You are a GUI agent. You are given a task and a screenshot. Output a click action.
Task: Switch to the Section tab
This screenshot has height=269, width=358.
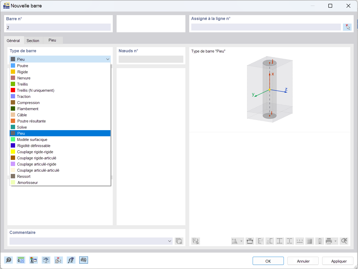click(x=33, y=40)
